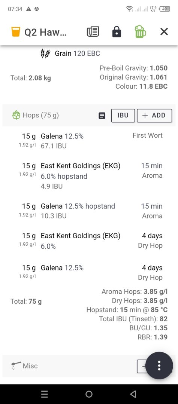The width and height of the screenshot is (178, 404).
Task: Open the recipe sheet newspaper icon
Action: [93, 32]
